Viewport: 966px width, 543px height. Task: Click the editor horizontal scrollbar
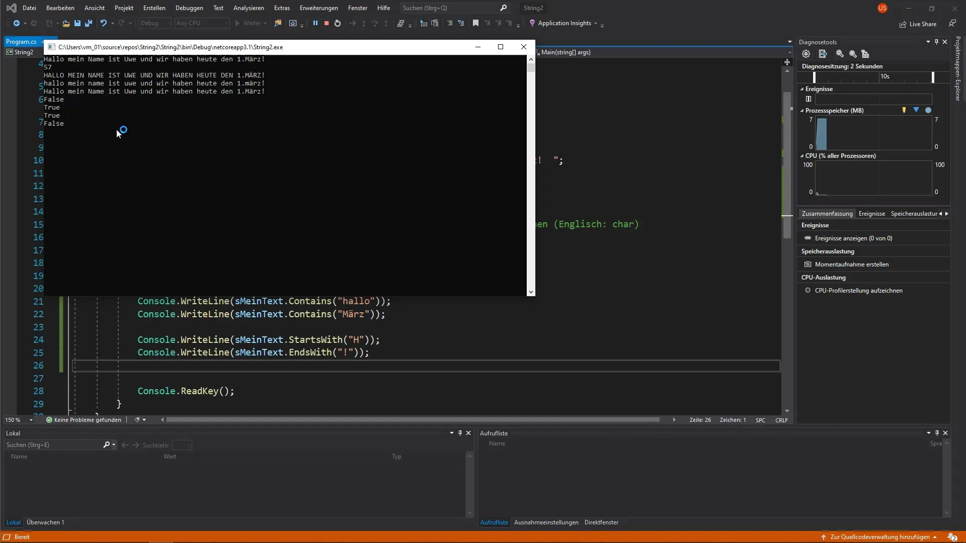pos(413,420)
